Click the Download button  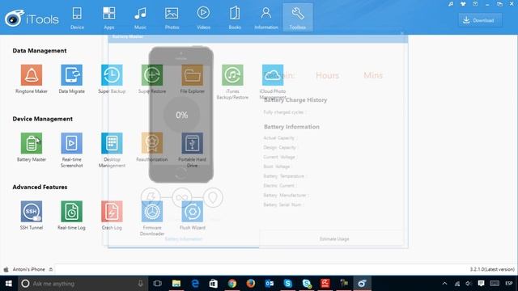pyautogui.click(x=480, y=20)
